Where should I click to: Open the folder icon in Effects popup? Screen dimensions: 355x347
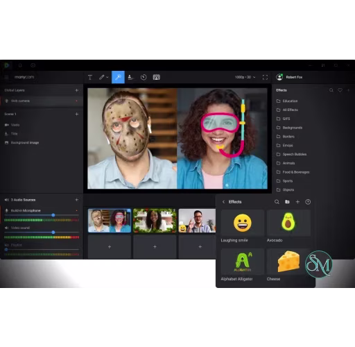[287, 202]
